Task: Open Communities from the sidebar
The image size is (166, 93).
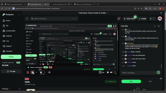Action: (9, 31)
